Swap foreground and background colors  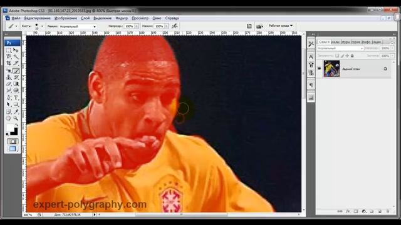tap(17, 125)
